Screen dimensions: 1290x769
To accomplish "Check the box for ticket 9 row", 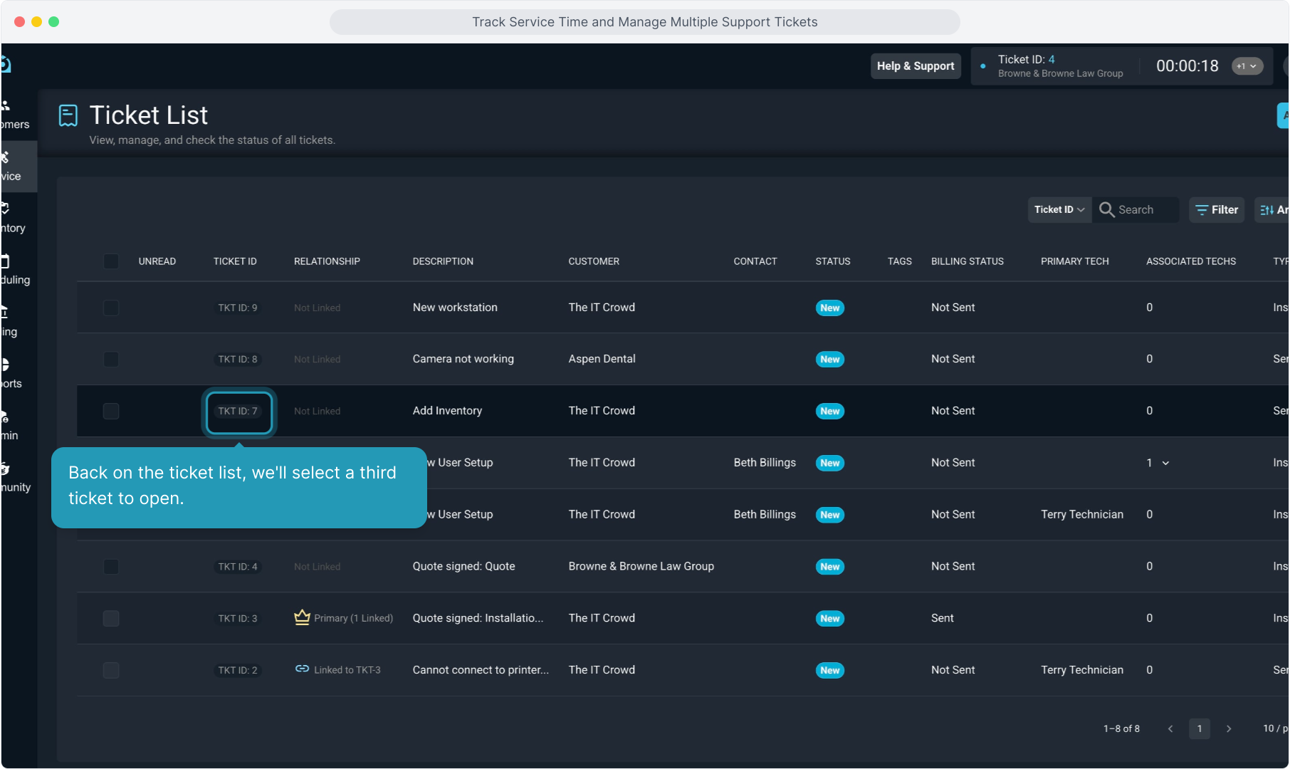I will (x=111, y=308).
